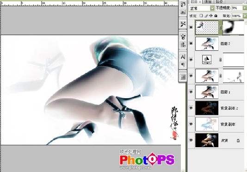This screenshot has width=247, height=172.
Task: Hide the adjustment layer with its eye
Action: point(191,59)
